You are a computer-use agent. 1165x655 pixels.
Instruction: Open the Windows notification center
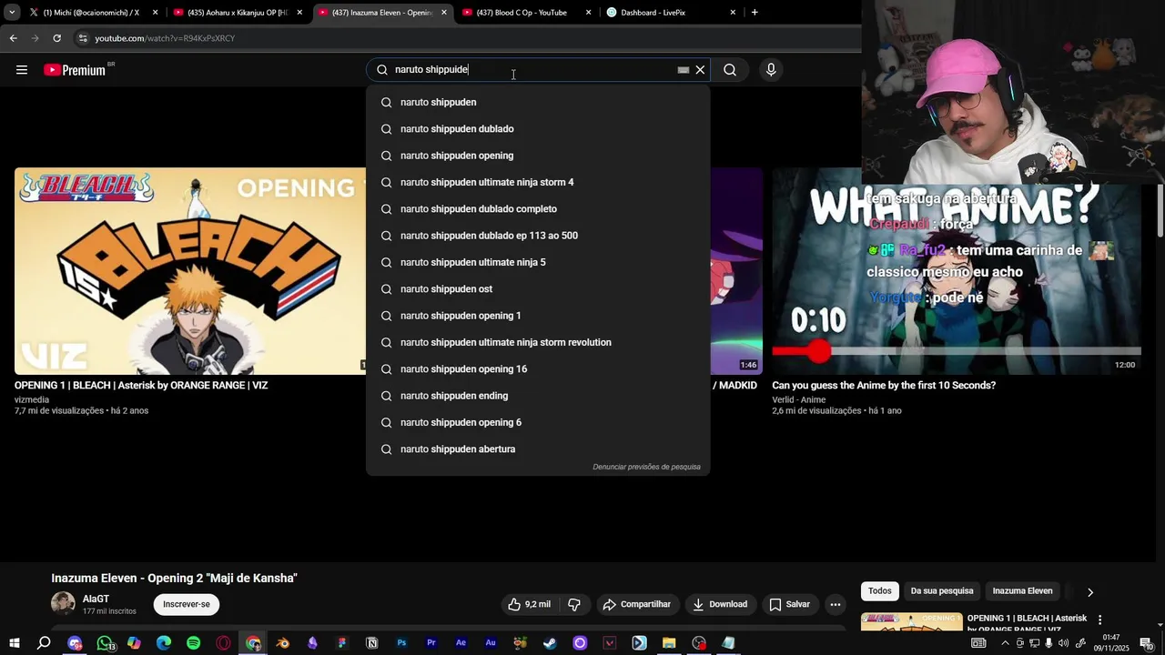[1147, 643]
